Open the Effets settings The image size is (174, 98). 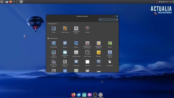click(54, 30)
